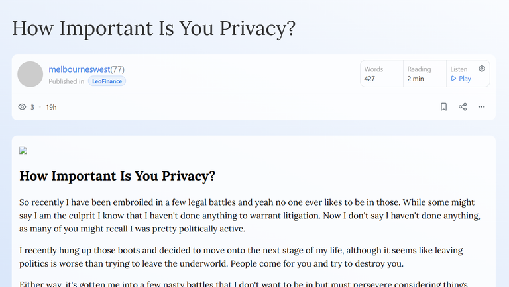Click the main page title heading
Image resolution: width=509 pixels, height=287 pixels.
[x=154, y=28]
